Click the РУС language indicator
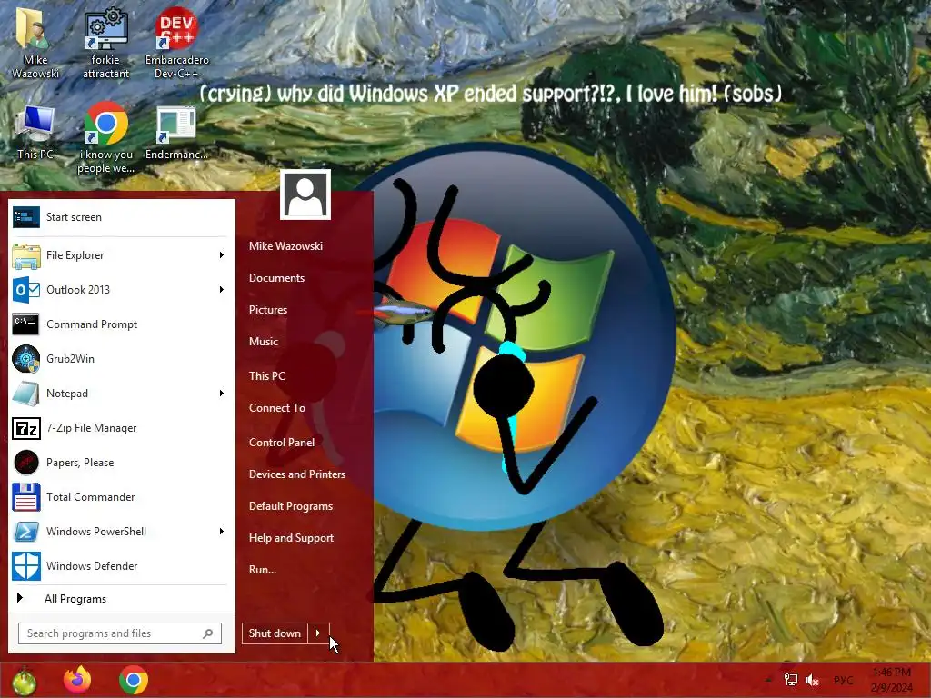This screenshot has width=931, height=698. click(x=843, y=680)
